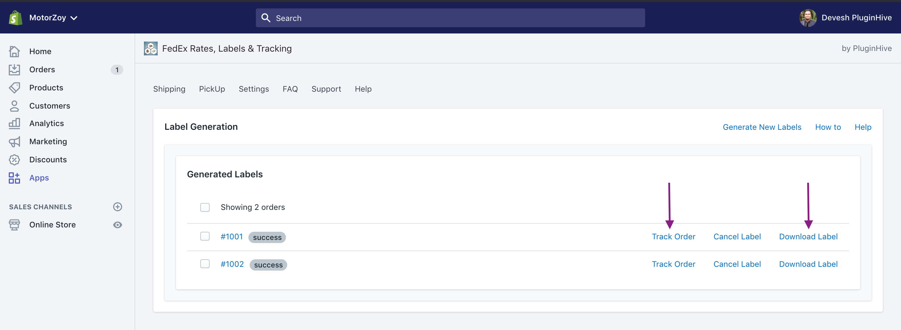The height and width of the screenshot is (330, 901).
Task: Click Cancel Label for order #1002
Action: pos(737,264)
